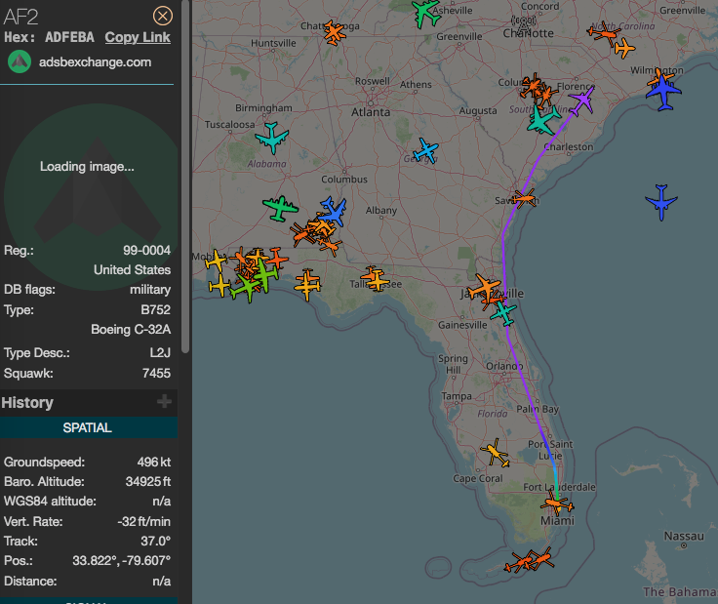Click the Vert. Rate value -32 ft/min
The height and width of the screenshot is (604, 718).
click(143, 522)
